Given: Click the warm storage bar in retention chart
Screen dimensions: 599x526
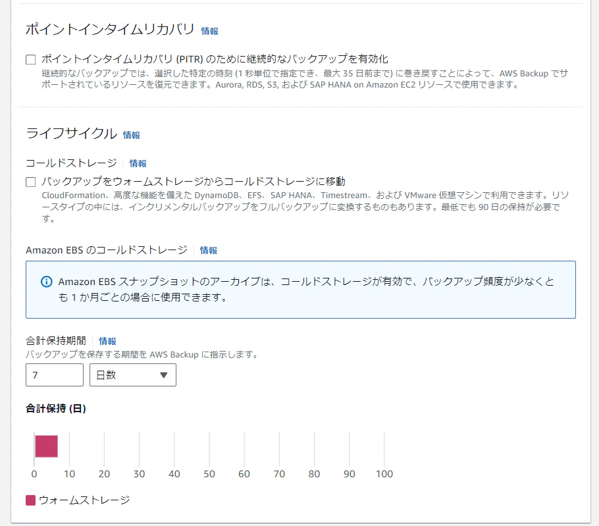Looking at the screenshot, I should [x=46, y=446].
